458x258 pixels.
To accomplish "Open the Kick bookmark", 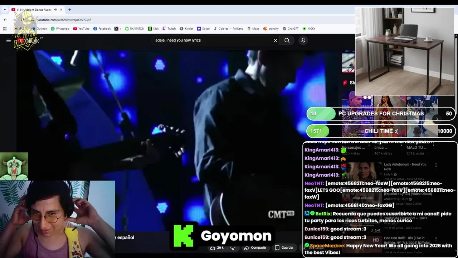I will tap(153, 29).
